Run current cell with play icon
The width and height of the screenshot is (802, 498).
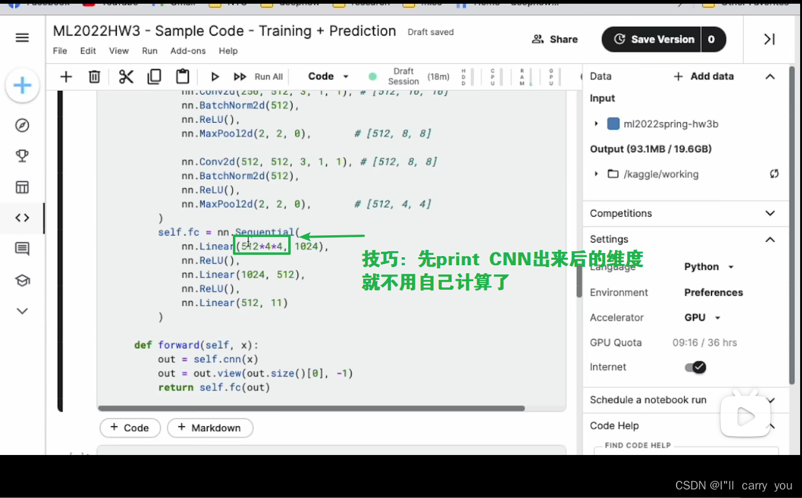[215, 77]
